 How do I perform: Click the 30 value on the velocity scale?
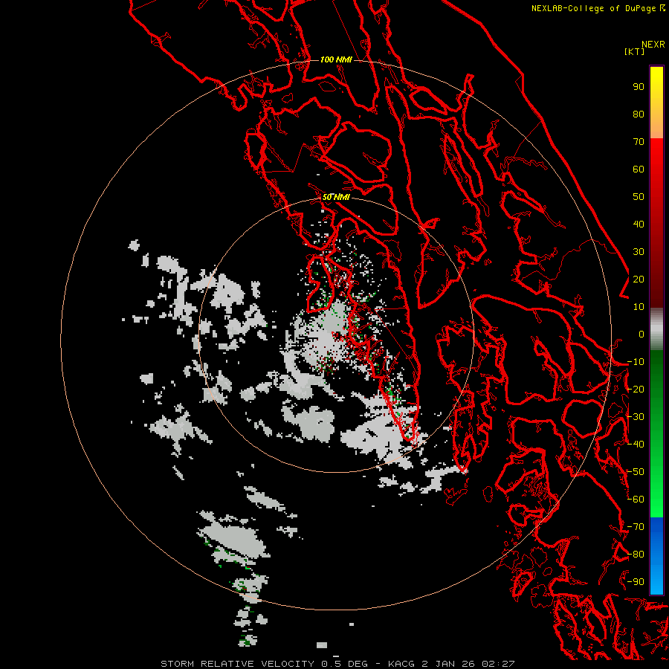(x=639, y=252)
